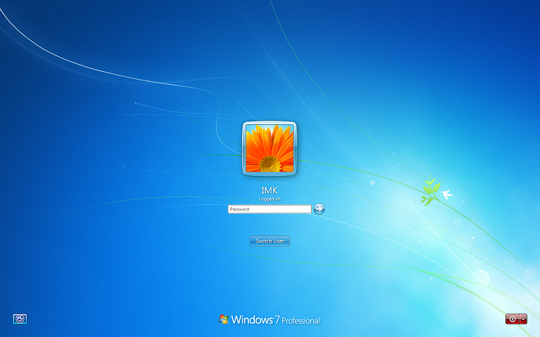Click the IMK user name
Viewport: 540px width, 337px height.
click(269, 190)
